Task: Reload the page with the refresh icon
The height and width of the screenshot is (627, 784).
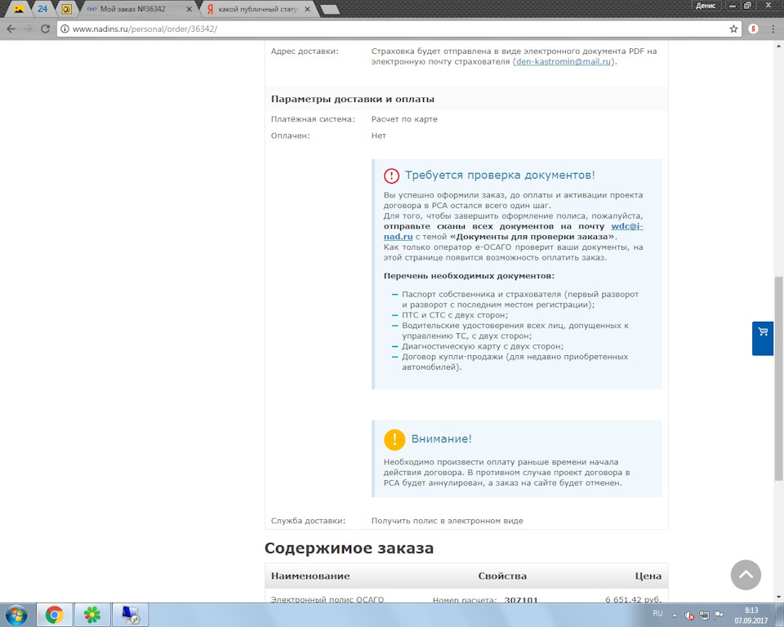Action: [x=45, y=29]
